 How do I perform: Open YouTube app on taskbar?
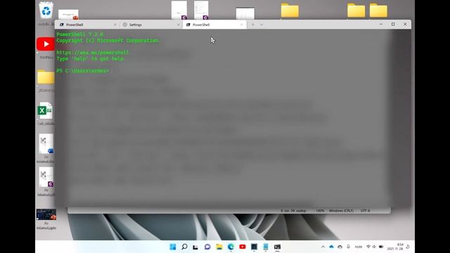(x=243, y=247)
